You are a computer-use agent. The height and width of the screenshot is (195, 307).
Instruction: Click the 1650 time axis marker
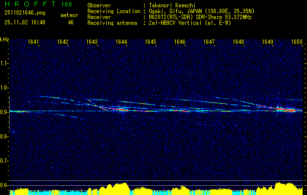(297, 41)
